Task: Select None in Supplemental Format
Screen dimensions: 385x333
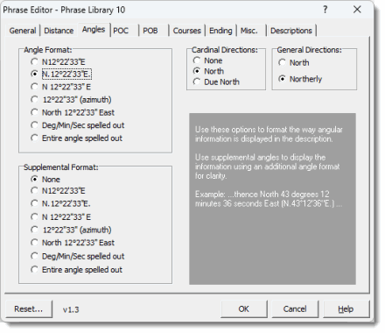Action: [45, 179]
